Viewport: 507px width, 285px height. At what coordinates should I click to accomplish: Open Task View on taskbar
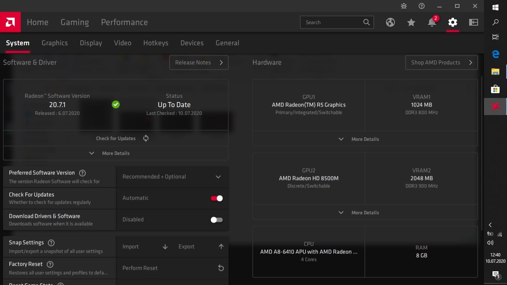(495, 37)
